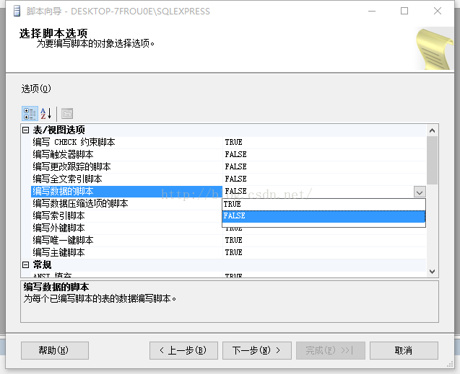Open dropdown arrow for 编写数据的脚本
The height and width of the screenshot is (374, 460).
[x=420, y=192]
